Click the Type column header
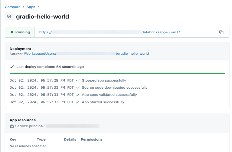Image resolution: width=232 pixels, height=152 pixels. [41, 139]
